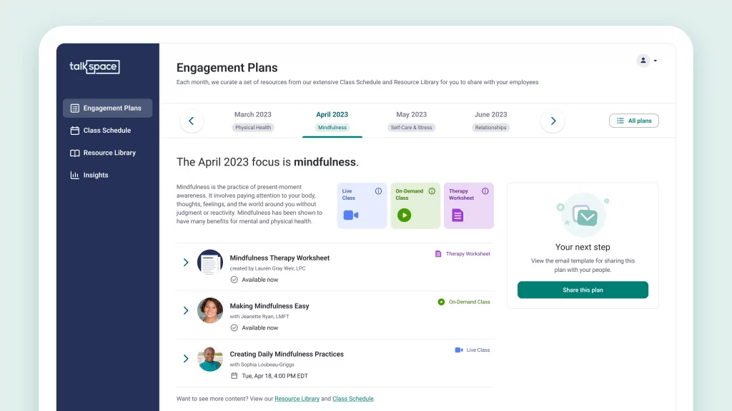View info on the Live Class card

click(x=380, y=191)
